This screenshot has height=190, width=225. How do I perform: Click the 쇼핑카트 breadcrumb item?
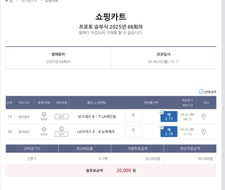coord(51,1)
